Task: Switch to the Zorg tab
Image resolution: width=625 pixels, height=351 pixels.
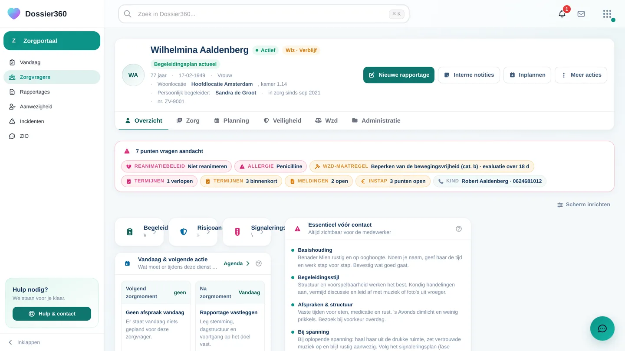Action: pyautogui.click(x=188, y=120)
